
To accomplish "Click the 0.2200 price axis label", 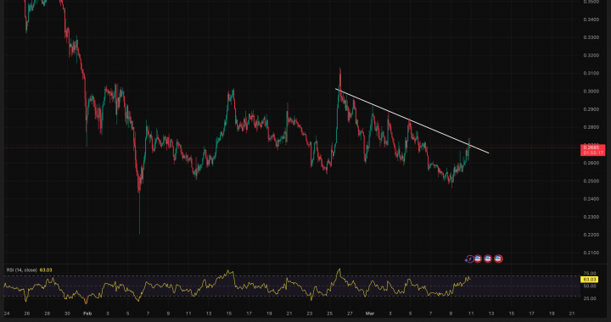I will tap(591, 235).
